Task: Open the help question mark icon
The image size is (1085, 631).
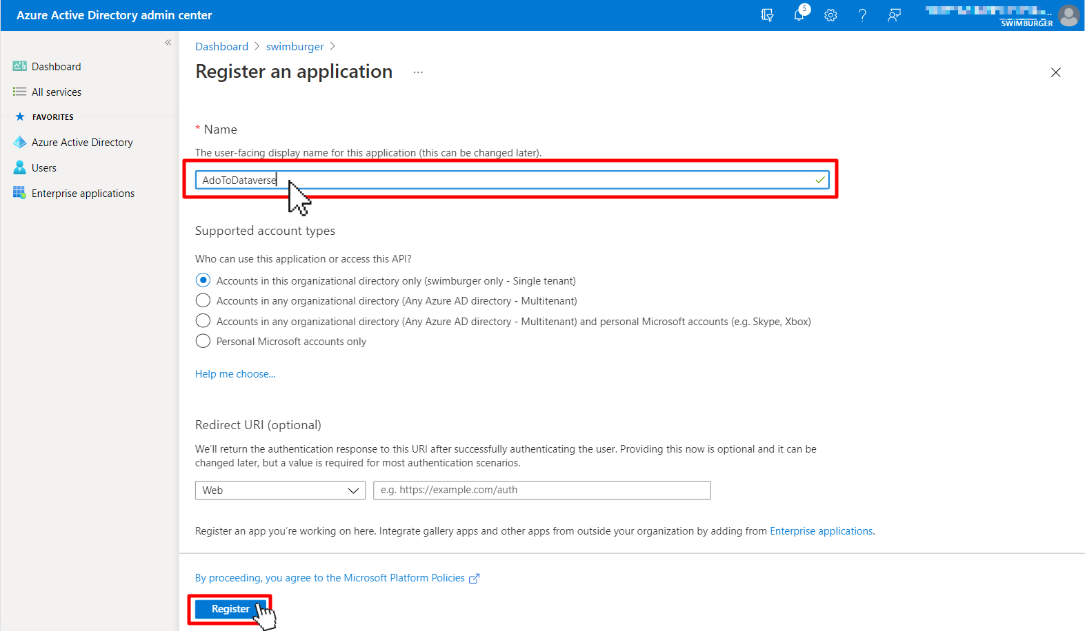Action: [862, 15]
